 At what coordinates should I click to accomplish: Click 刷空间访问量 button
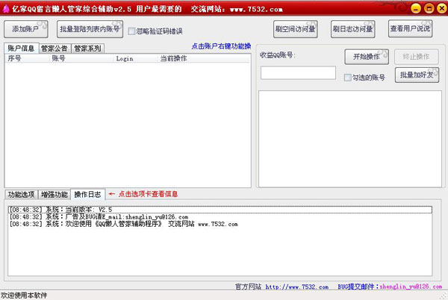296,29
